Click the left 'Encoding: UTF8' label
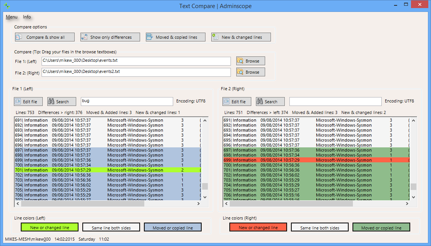 pos(191,101)
